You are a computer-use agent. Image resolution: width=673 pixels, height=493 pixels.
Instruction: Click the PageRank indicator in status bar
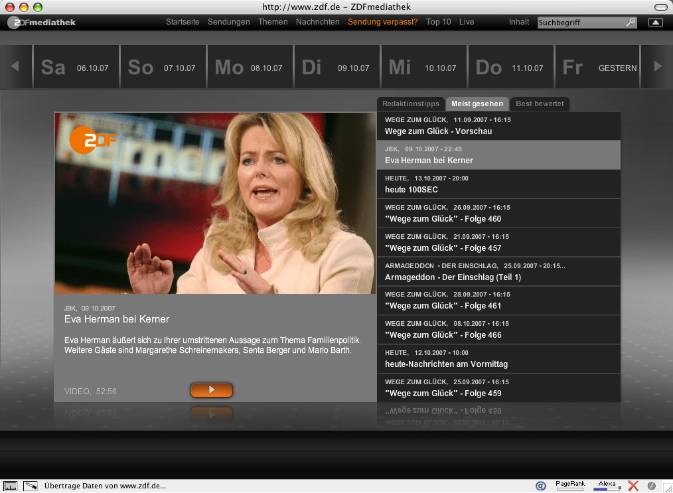pyautogui.click(x=570, y=485)
